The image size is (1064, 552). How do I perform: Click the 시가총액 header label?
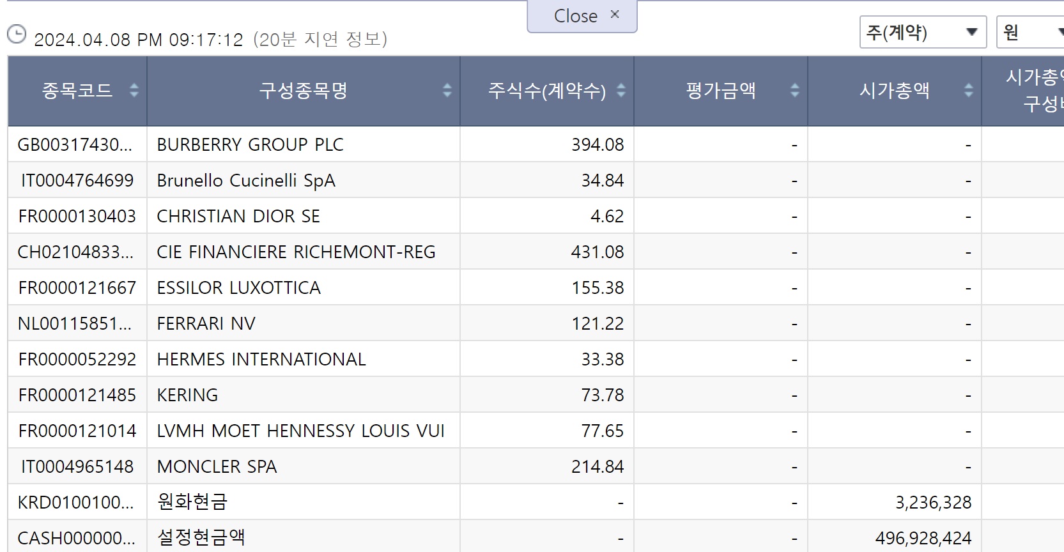tap(895, 91)
